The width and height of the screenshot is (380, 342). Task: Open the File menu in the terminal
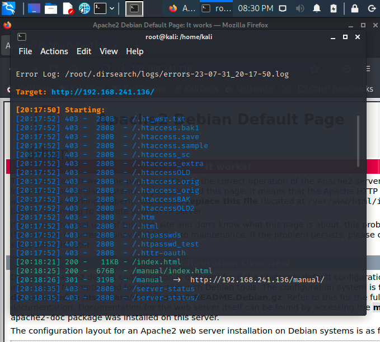point(25,51)
